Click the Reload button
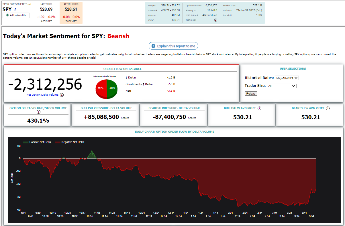The image size is (345, 226). point(251,94)
